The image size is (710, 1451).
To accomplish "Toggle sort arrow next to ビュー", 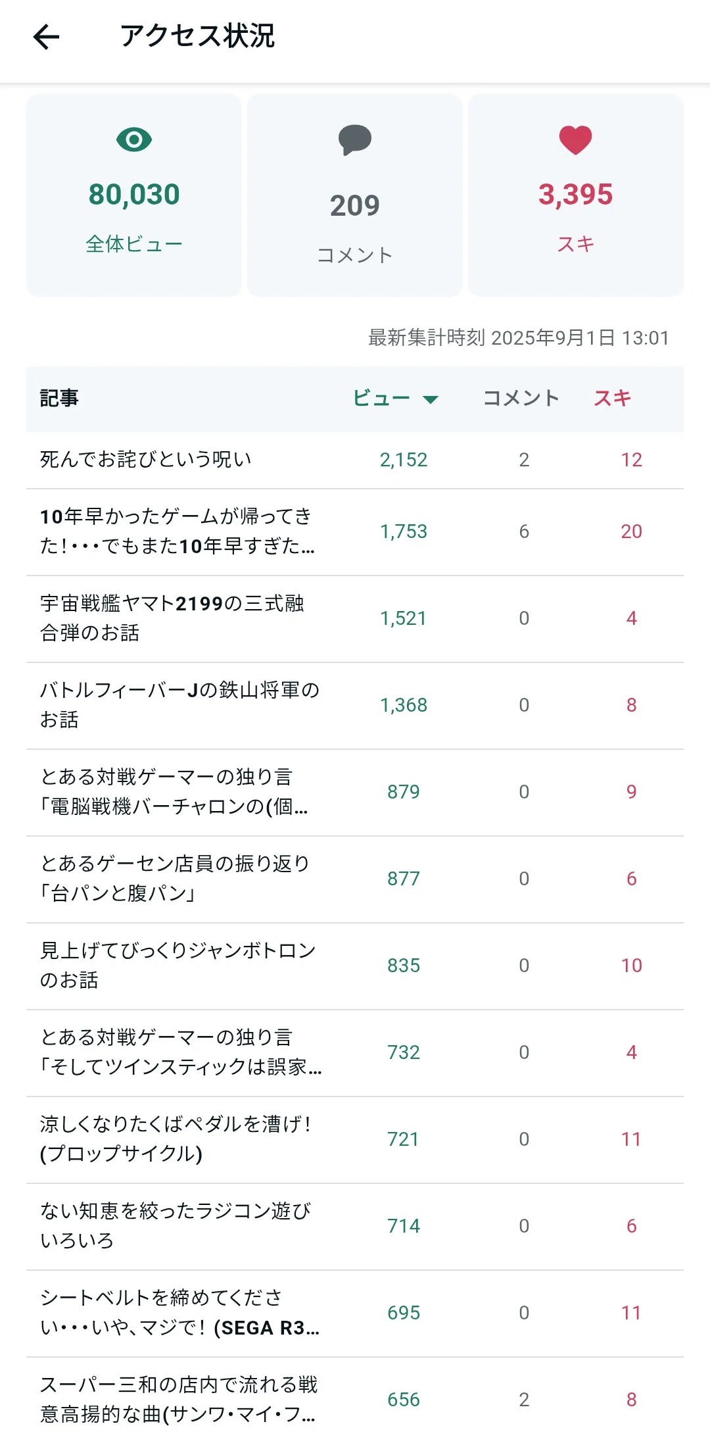I will [431, 399].
